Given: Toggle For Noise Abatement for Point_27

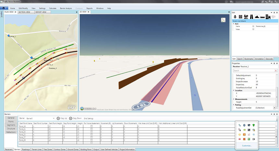Looking at the screenshot, I should 91,137.
